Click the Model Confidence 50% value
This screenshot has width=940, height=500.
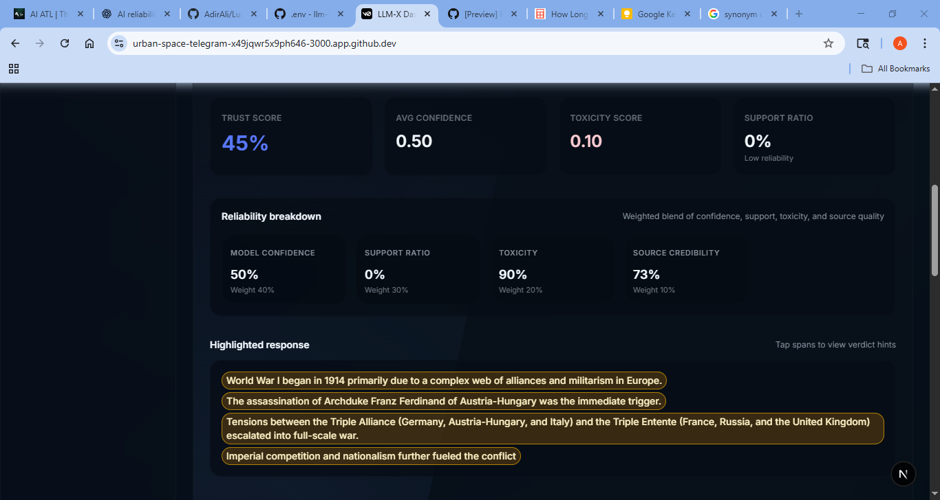[244, 275]
